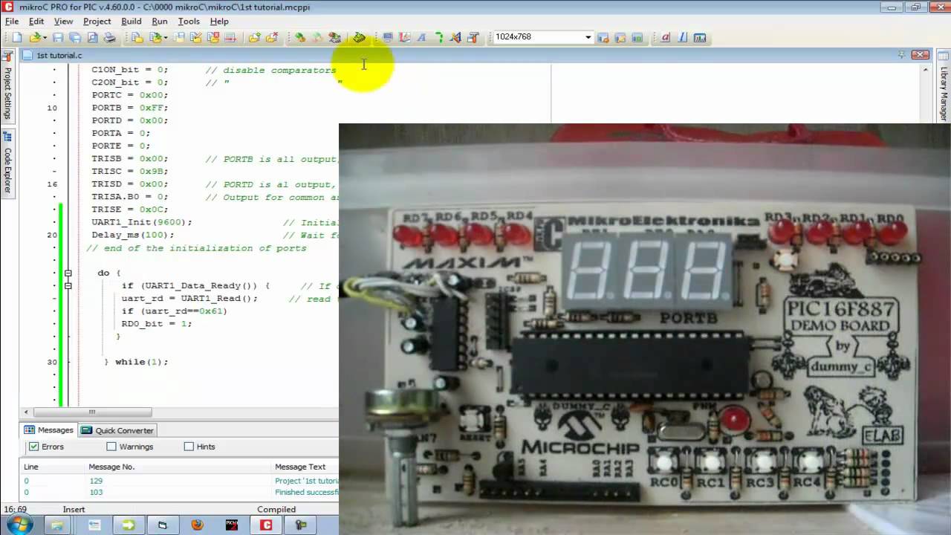Click the red letter 'a' toolbar icon

tap(665, 37)
